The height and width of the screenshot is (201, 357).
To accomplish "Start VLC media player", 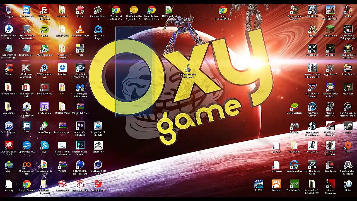I will click(80, 29).
